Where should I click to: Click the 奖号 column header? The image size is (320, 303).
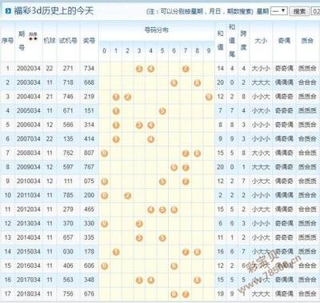tap(89, 41)
